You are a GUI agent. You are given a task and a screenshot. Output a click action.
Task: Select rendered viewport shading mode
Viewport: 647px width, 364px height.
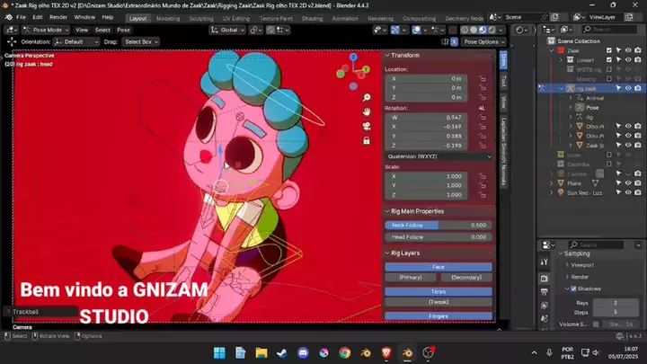point(492,30)
